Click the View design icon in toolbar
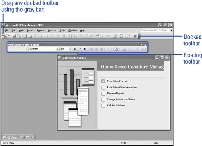 coord(5,36)
